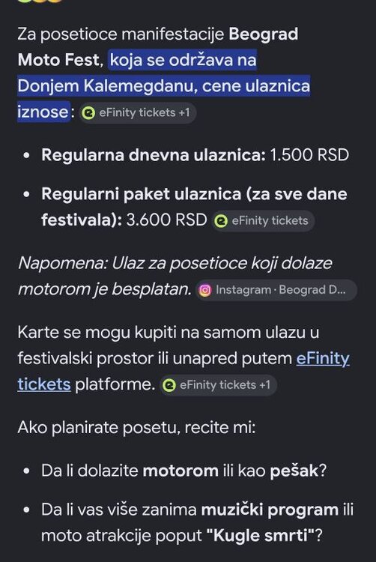Click the eFinity logo icon beside "iznose"
Image resolution: width=376 pixels, height=562 pixels.
88,113
